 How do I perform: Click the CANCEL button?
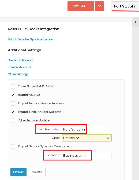pos(37,172)
